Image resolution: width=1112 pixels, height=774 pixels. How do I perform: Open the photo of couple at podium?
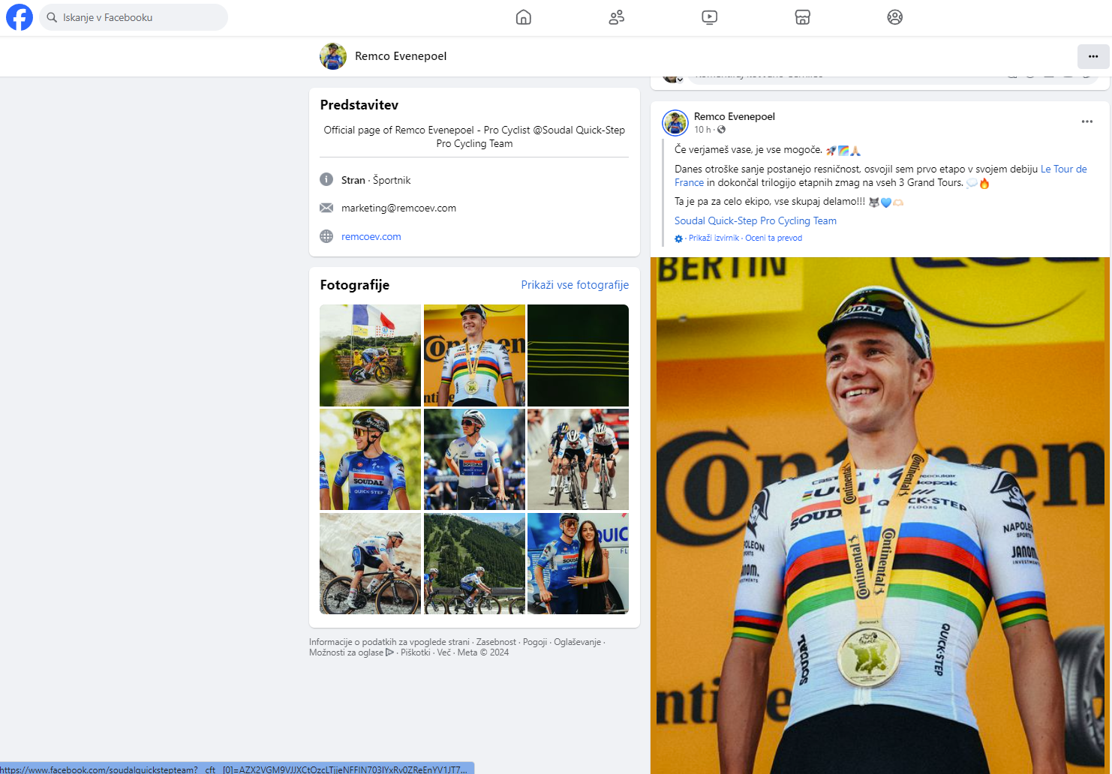[x=578, y=564]
